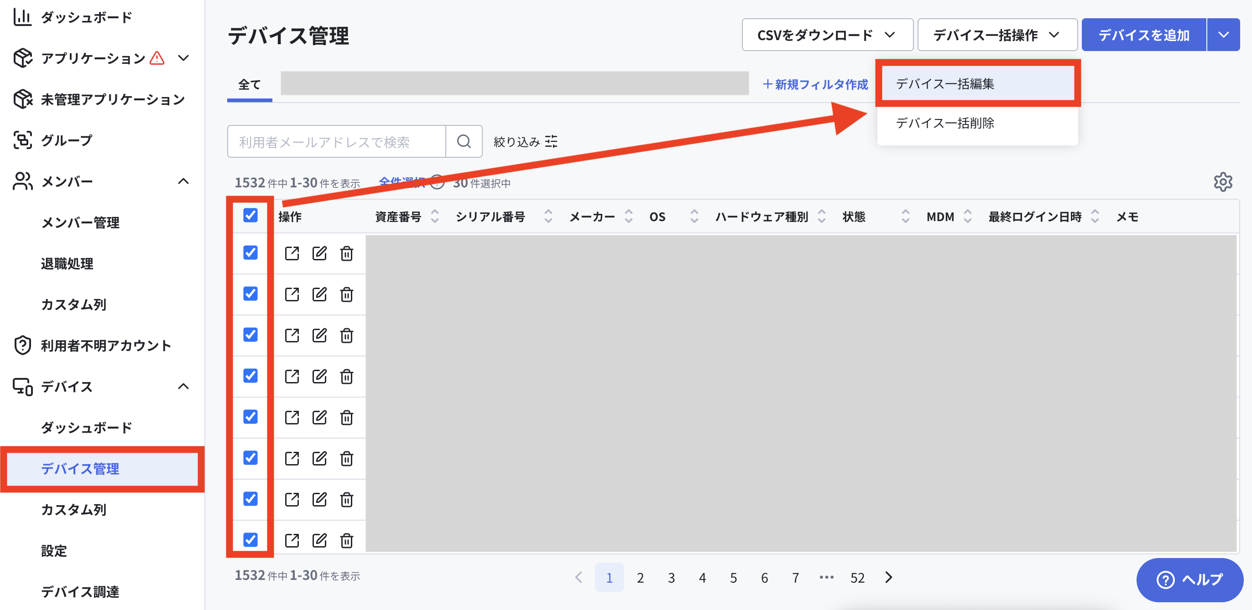Click trash icon in fifth device row
The height and width of the screenshot is (610, 1252).
click(347, 417)
